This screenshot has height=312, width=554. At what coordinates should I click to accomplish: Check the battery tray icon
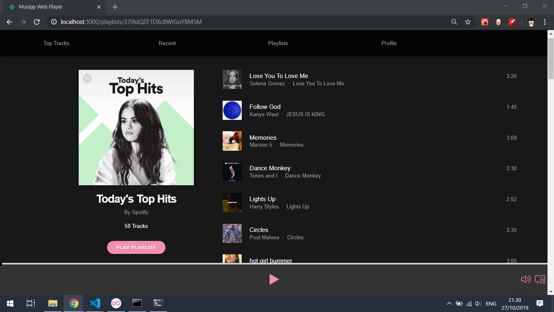459,303
